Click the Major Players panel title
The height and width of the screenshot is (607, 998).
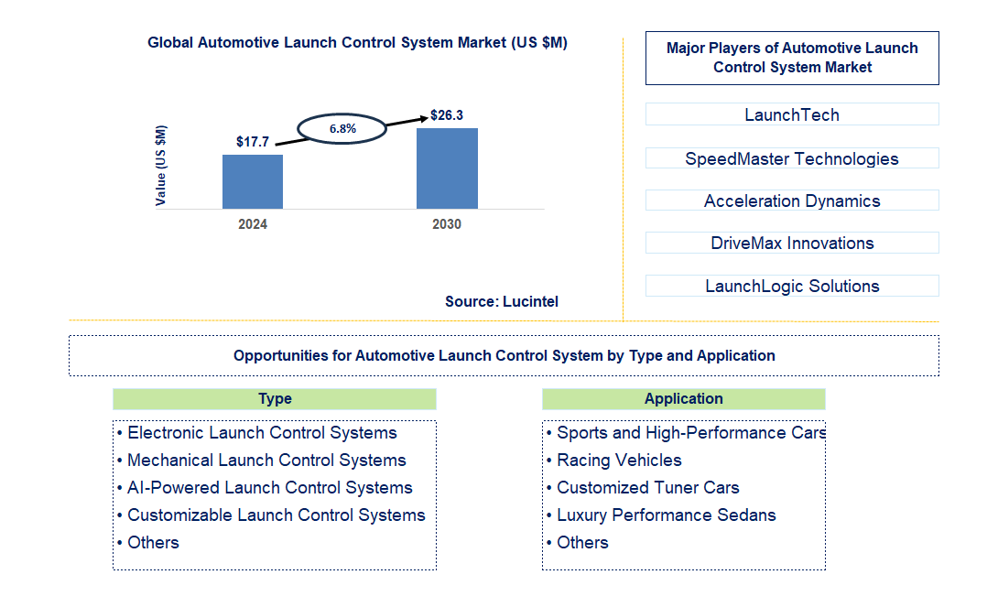(x=791, y=57)
